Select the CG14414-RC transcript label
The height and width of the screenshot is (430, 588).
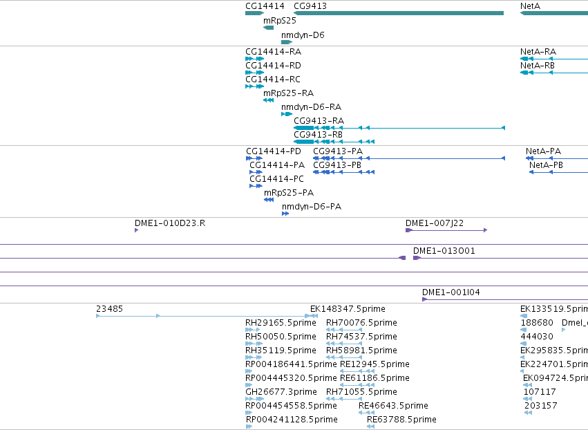click(x=273, y=80)
